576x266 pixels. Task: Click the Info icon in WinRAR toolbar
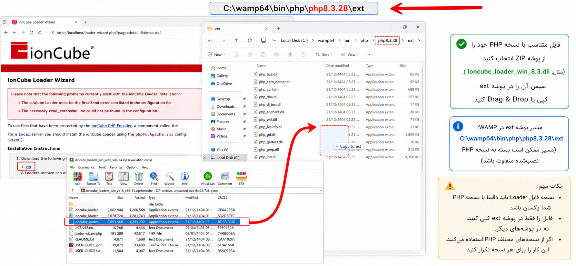185,178
